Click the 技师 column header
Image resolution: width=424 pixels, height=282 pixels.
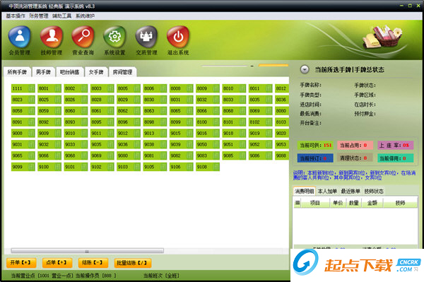(x=400, y=203)
